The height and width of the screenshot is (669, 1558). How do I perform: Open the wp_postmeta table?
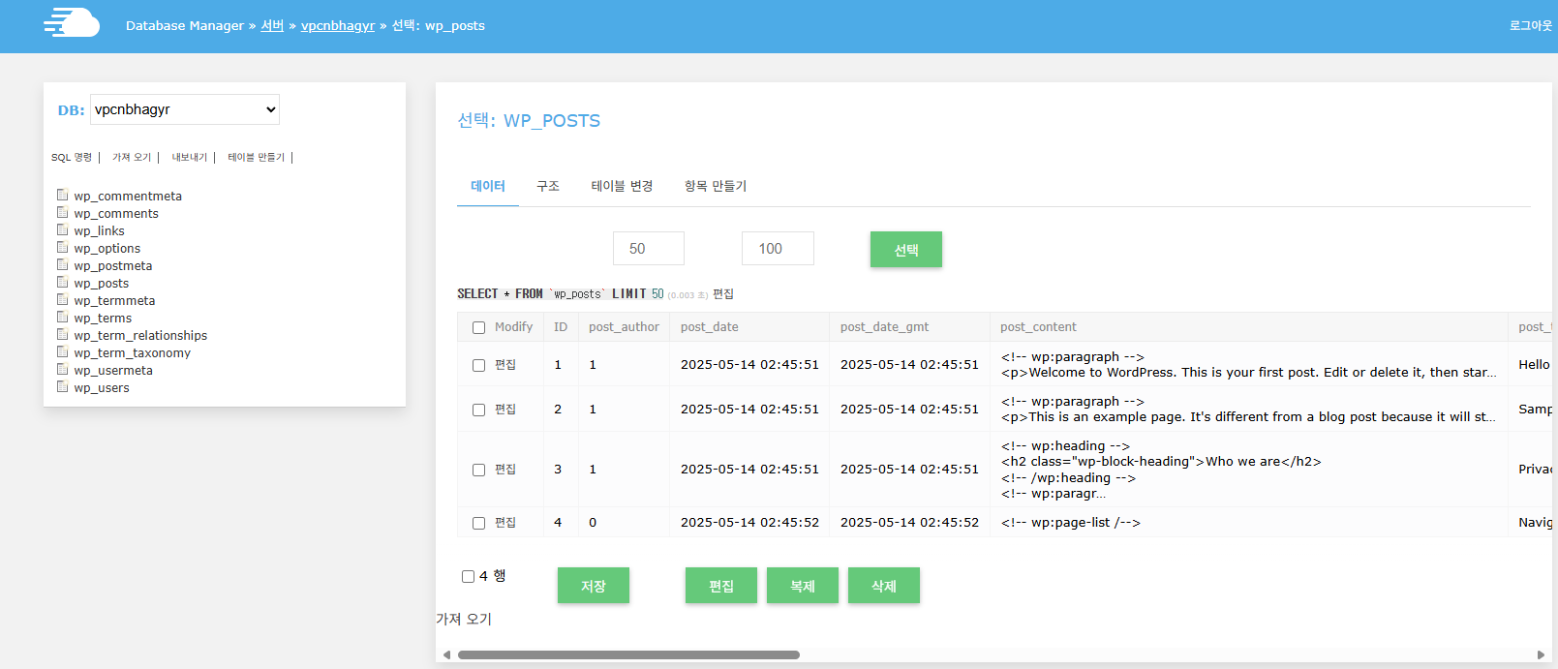(x=113, y=266)
